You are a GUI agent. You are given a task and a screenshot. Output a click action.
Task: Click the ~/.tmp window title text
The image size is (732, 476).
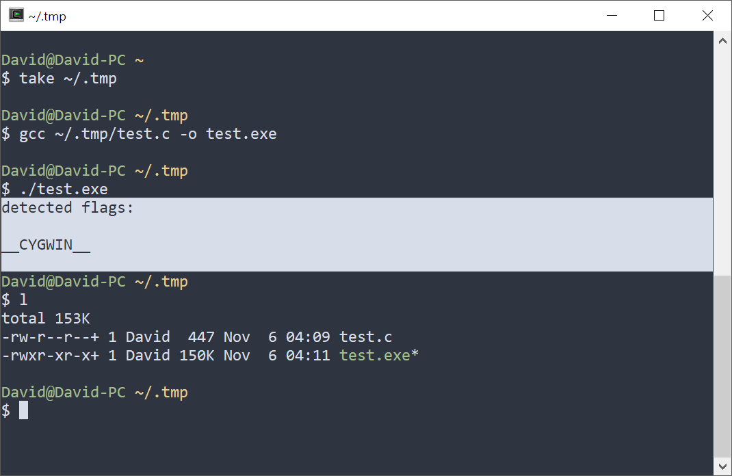pos(48,16)
